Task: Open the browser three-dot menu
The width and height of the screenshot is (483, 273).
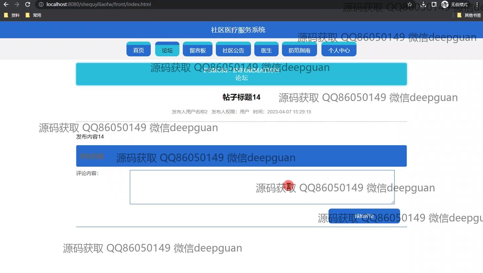Action: click(477, 4)
